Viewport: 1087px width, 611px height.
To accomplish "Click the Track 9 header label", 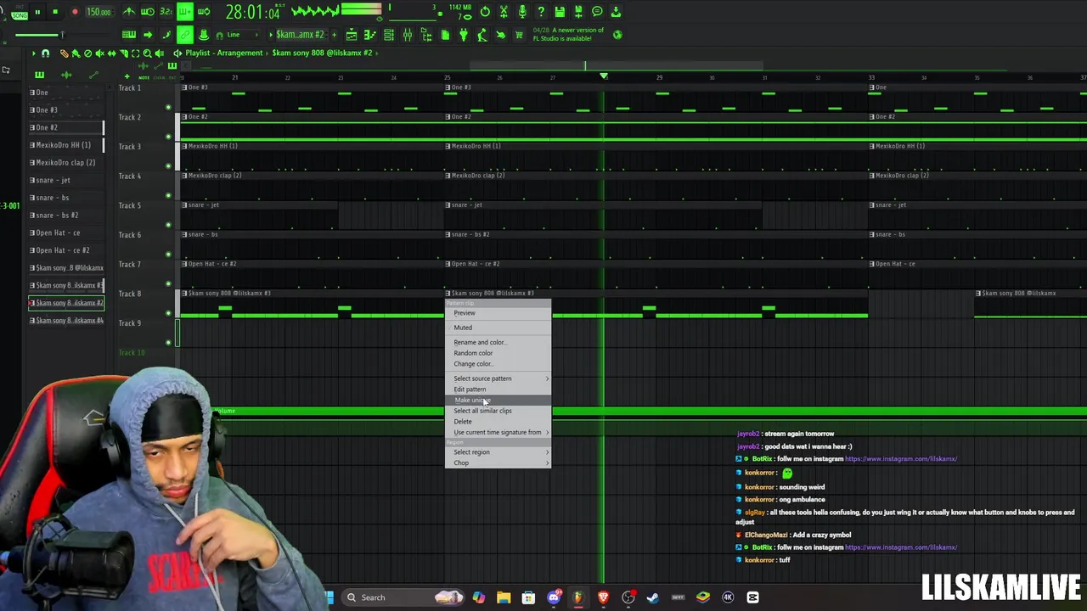I will [130, 322].
